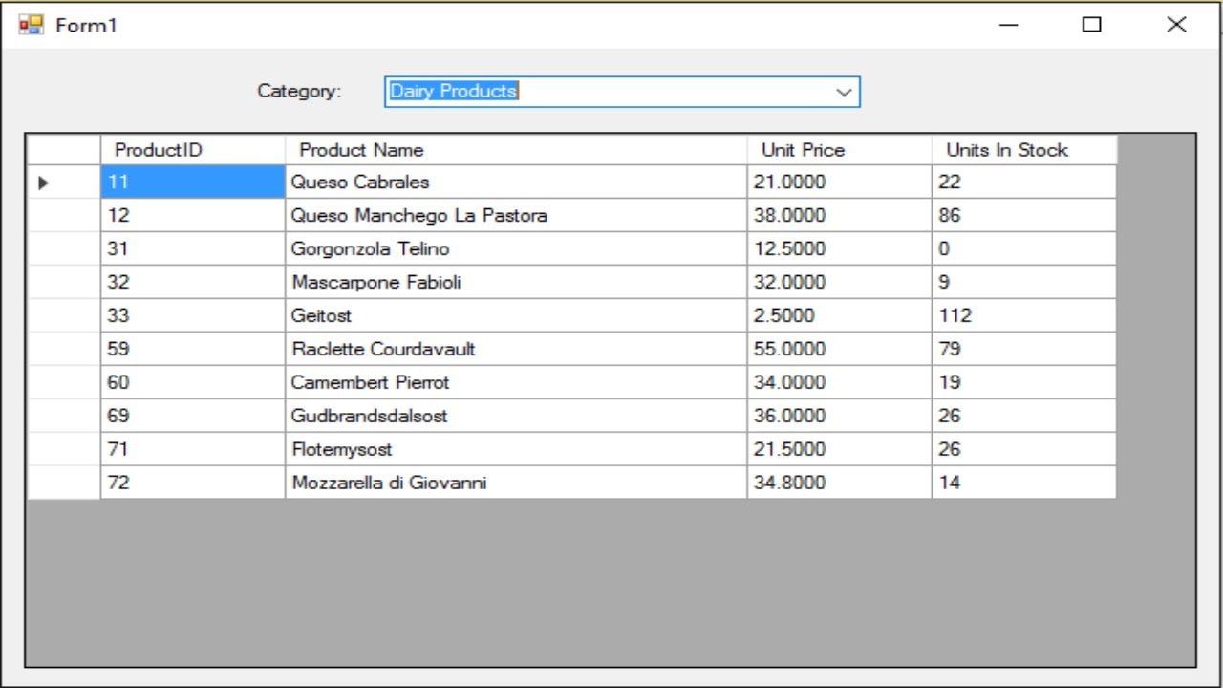The image size is (1223, 688).
Task: Select ProductID cell 69
Action: pos(193,416)
